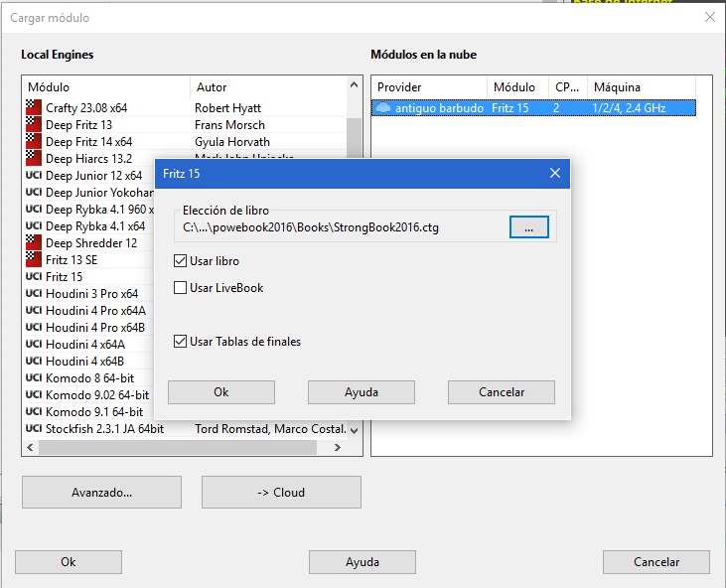
Task: Open the Avanzado... settings button
Action: click(x=102, y=493)
